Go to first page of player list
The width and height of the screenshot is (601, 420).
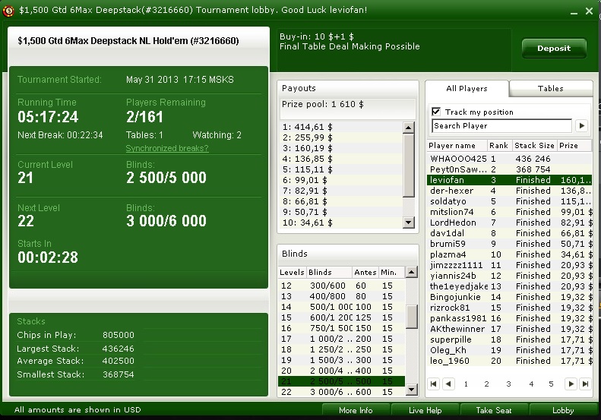pyautogui.click(x=434, y=384)
